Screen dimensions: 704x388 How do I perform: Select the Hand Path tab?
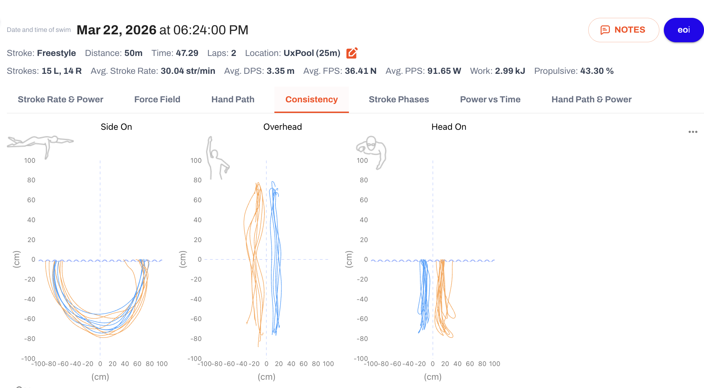pos(233,100)
